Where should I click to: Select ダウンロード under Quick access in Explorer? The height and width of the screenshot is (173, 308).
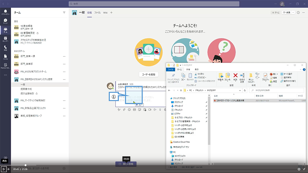point(179,106)
